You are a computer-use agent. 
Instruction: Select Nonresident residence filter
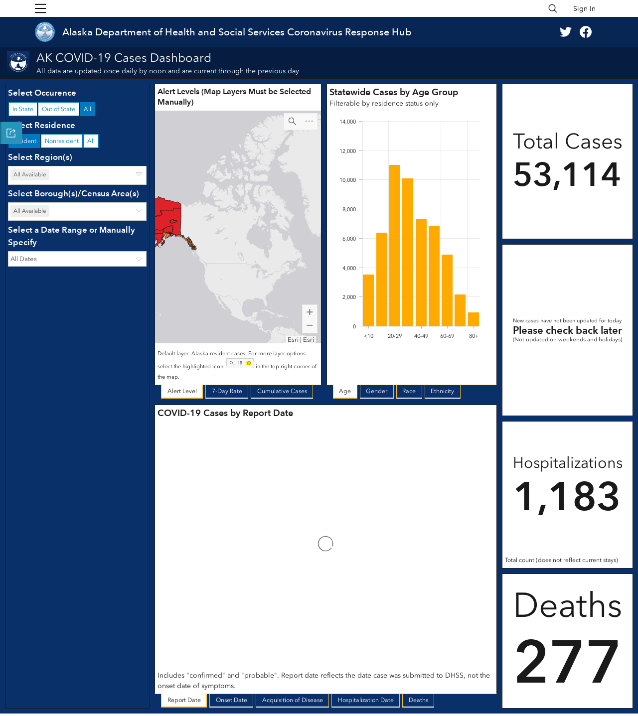point(62,141)
